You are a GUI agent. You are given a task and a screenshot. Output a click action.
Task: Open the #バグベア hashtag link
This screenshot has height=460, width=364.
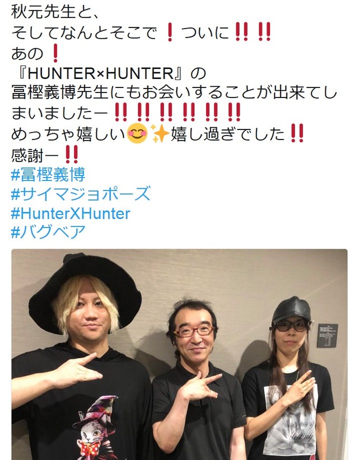(x=48, y=232)
